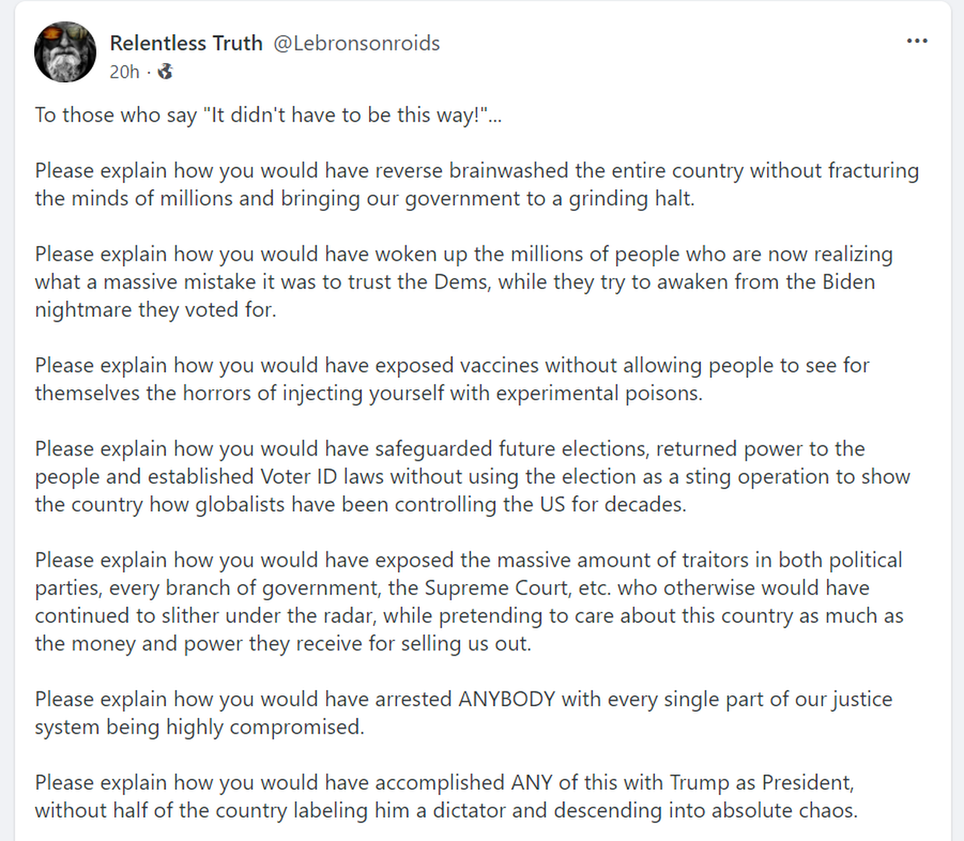Click the paragraph about exposing vaccines
This screenshot has height=841, width=964.
pos(452,379)
